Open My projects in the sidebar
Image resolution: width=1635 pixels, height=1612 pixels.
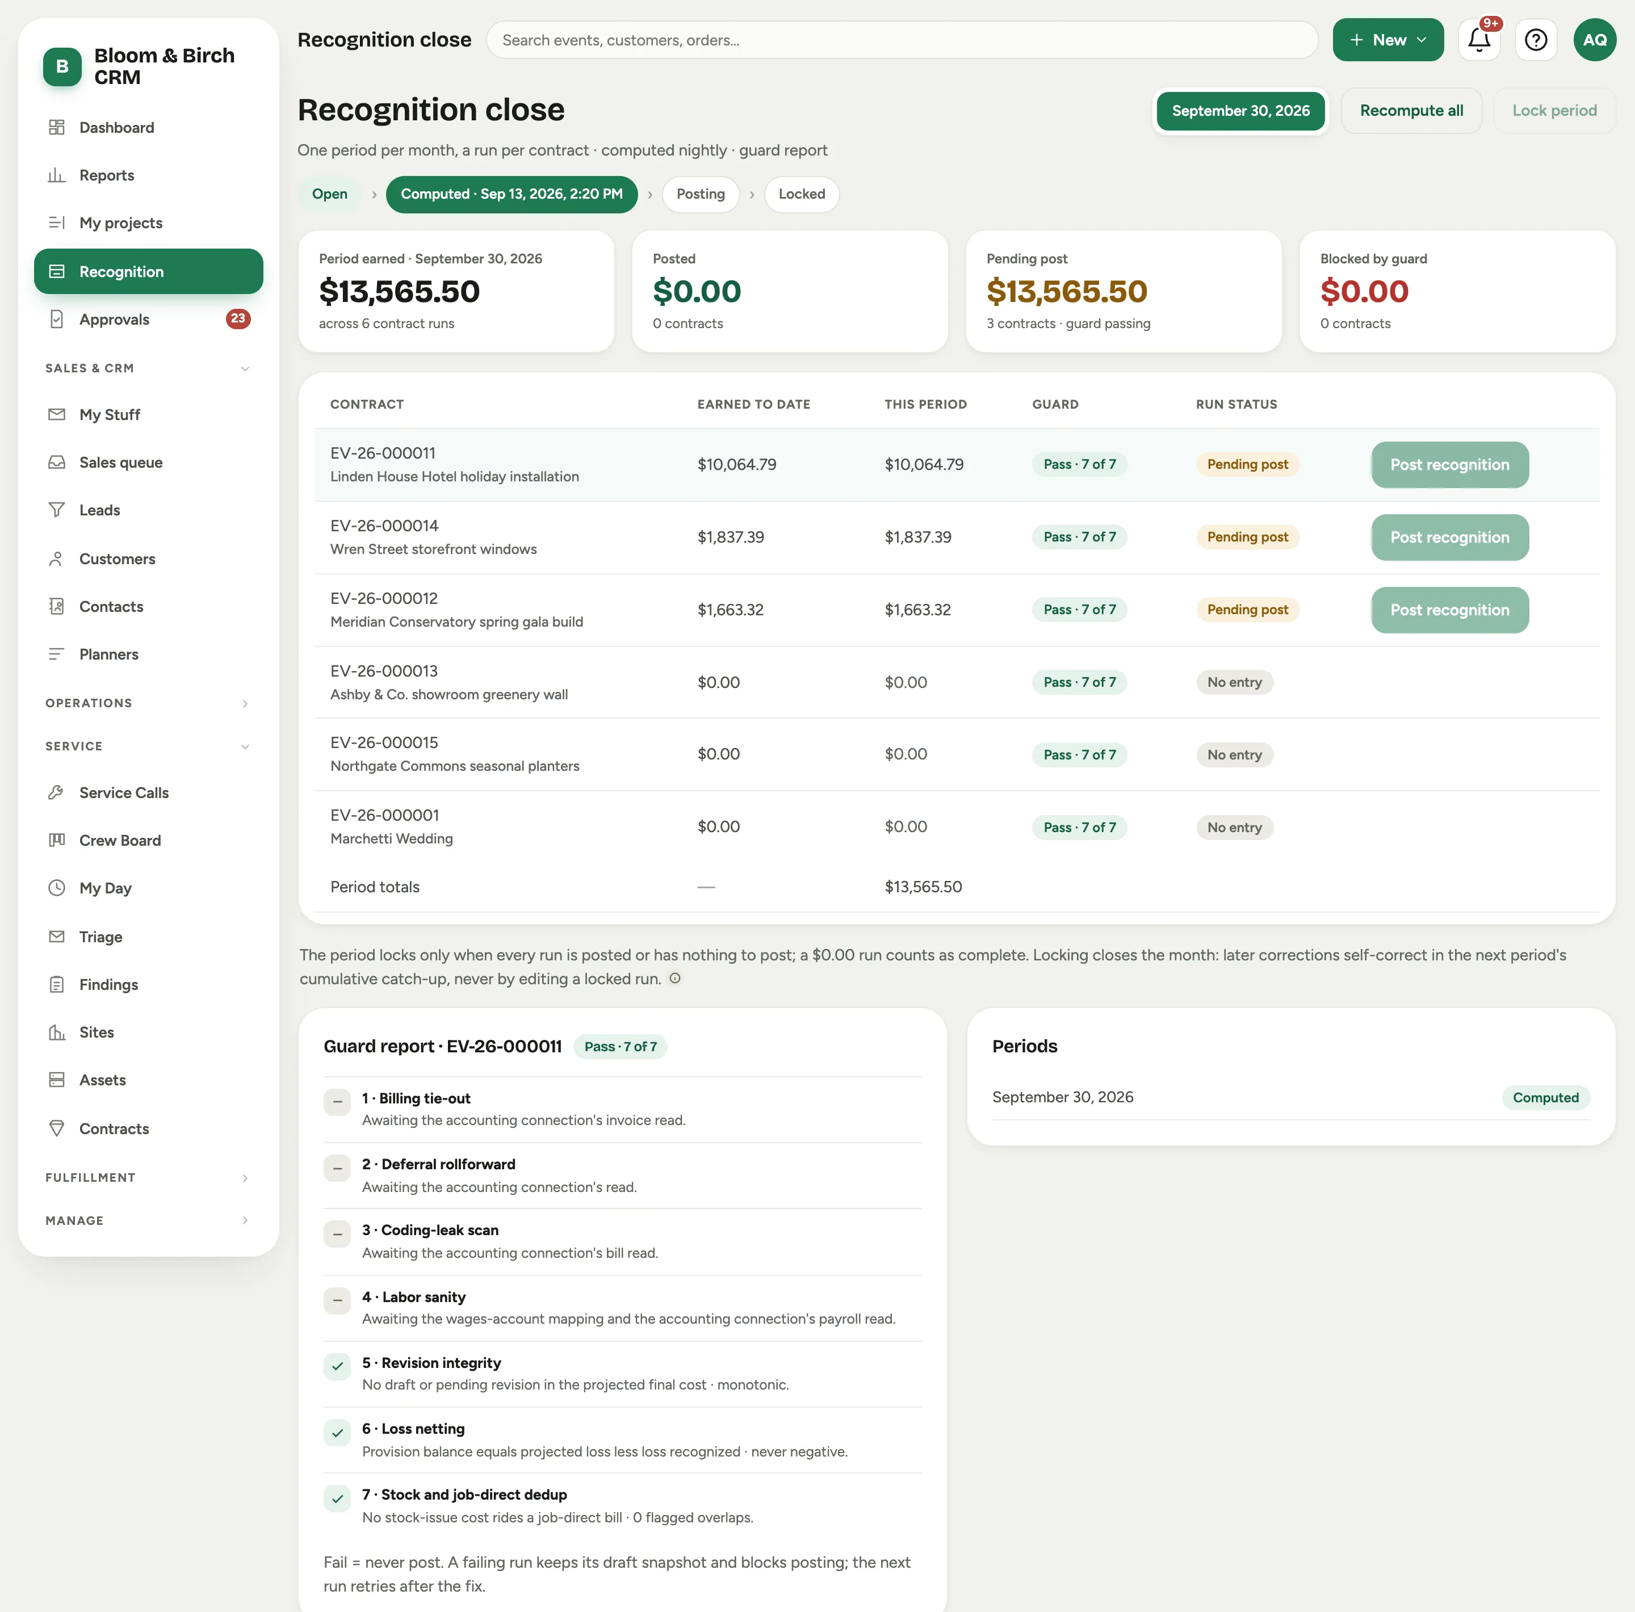(148, 223)
